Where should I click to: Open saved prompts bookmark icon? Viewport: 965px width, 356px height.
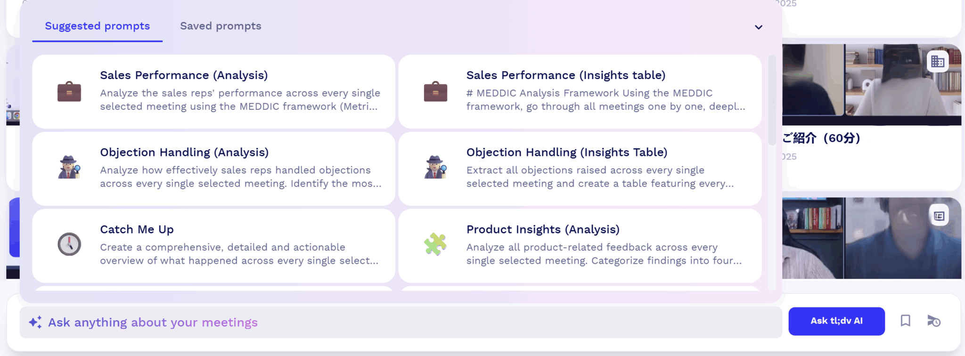click(905, 321)
